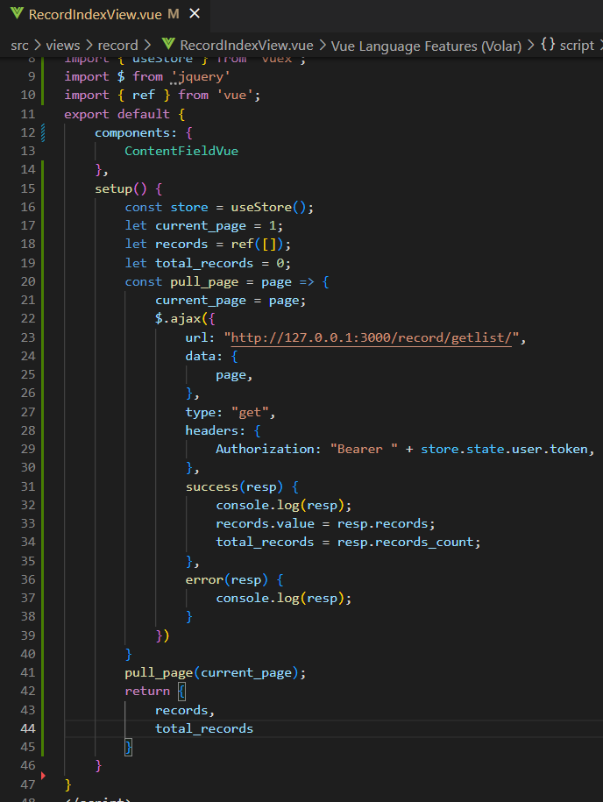Click the 'data:' key on line 24
The width and height of the screenshot is (603, 802).
point(204,357)
